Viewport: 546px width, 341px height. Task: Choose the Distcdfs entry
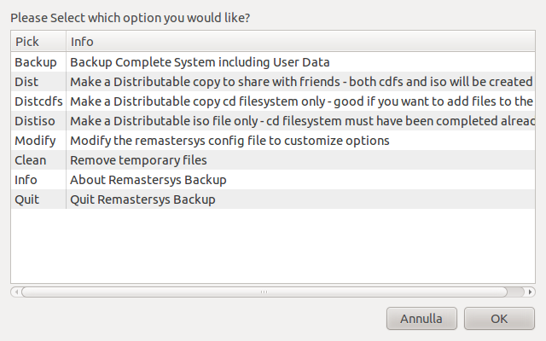click(x=38, y=101)
